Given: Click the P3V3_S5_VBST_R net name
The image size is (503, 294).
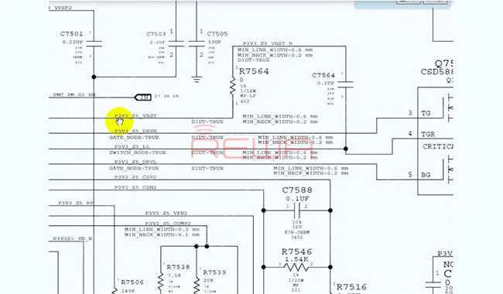Looking at the screenshot, I should [268, 43].
